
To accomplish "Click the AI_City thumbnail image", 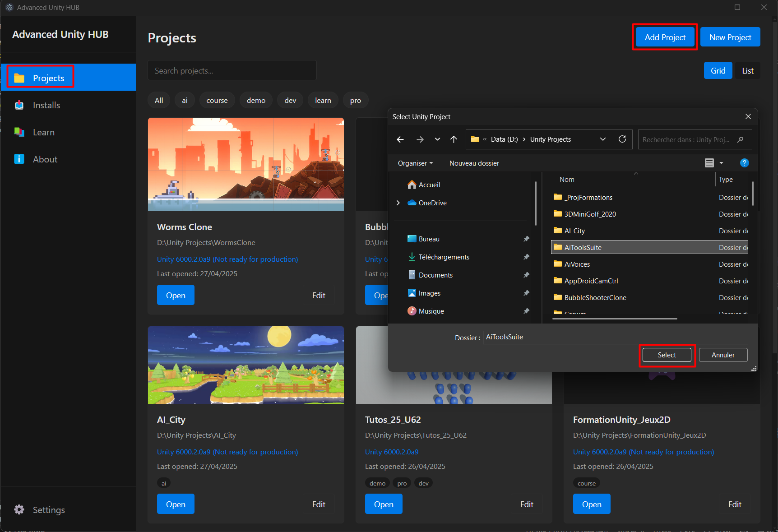I will (246, 365).
